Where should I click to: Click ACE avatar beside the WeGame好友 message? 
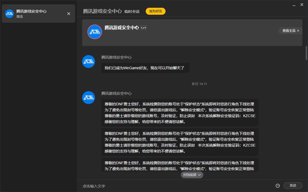tap(88, 61)
